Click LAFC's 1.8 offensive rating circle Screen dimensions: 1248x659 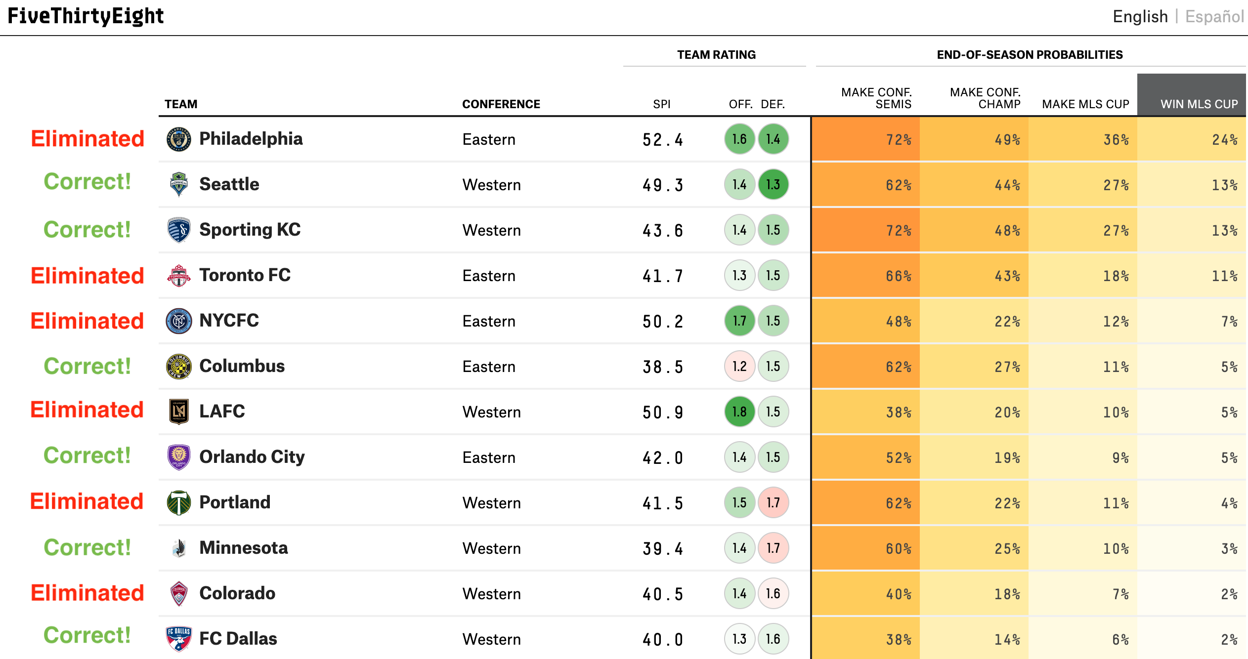pyautogui.click(x=739, y=412)
